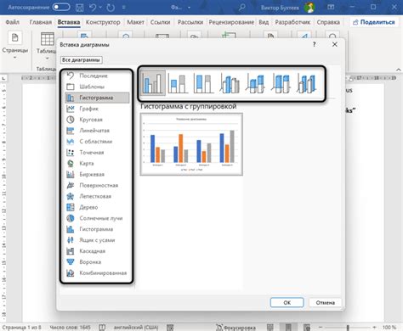This screenshot has width=403, height=331.
Task: Choose the Солнечные лучи chart type
Action: pyautogui.click(x=97, y=218)
